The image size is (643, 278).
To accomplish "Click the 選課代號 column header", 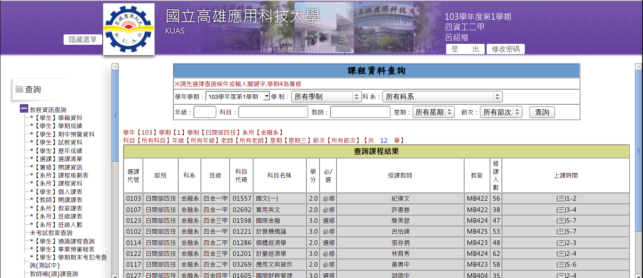I will click(133, 175).
